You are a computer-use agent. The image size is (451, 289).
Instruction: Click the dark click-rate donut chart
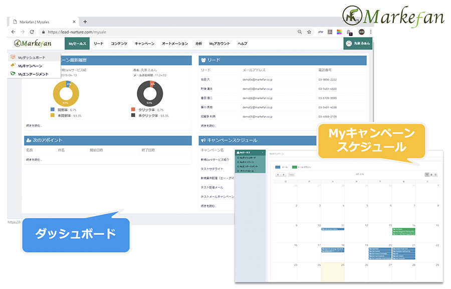click(150, 93)
